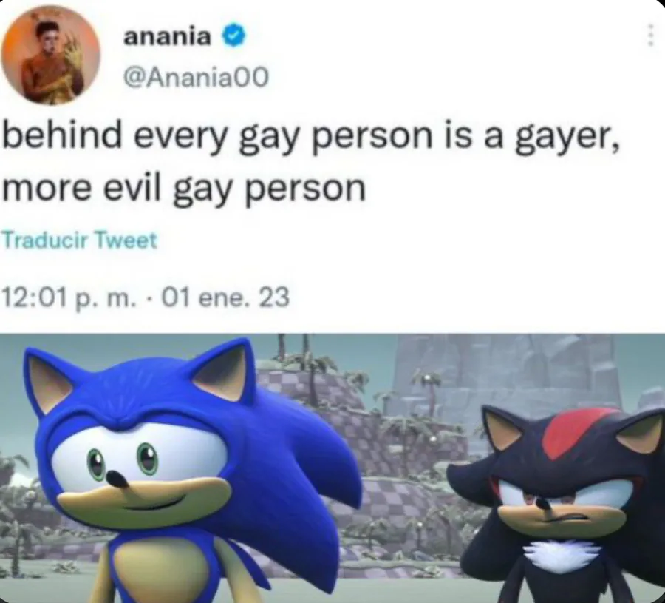Open the three-dot more options menu

point(649,35)
